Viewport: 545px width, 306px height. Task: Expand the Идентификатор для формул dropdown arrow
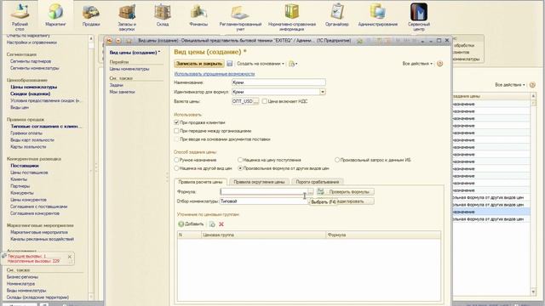[323, 92]
